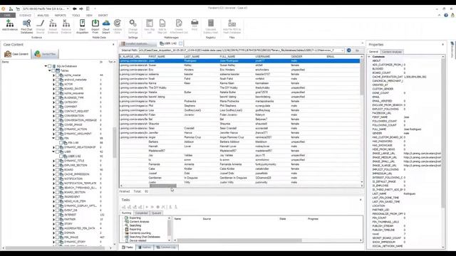Check the CATEGORY table checkbox
456x256 pixels.
point(57,102)
